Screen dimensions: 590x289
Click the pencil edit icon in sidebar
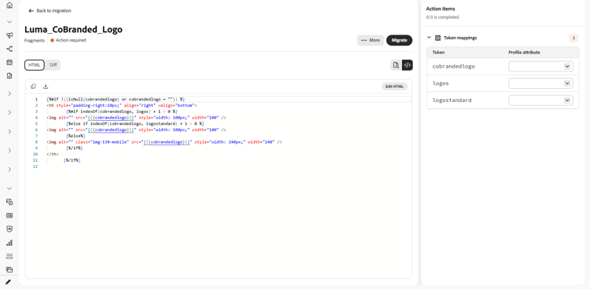point(9,282)
